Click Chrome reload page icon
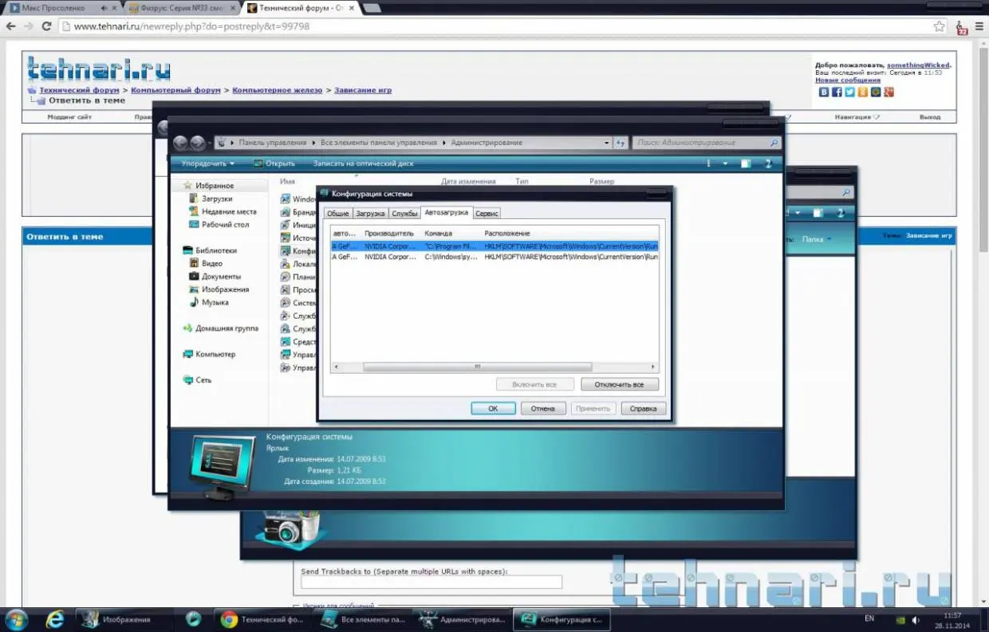The width and height of the screenshot is (989, 632). pyautogui.click(x=46, y=26)
